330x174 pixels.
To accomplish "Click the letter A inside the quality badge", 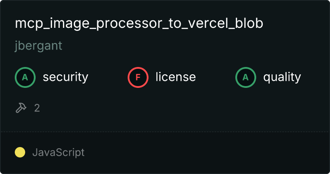I will [246, 77].
